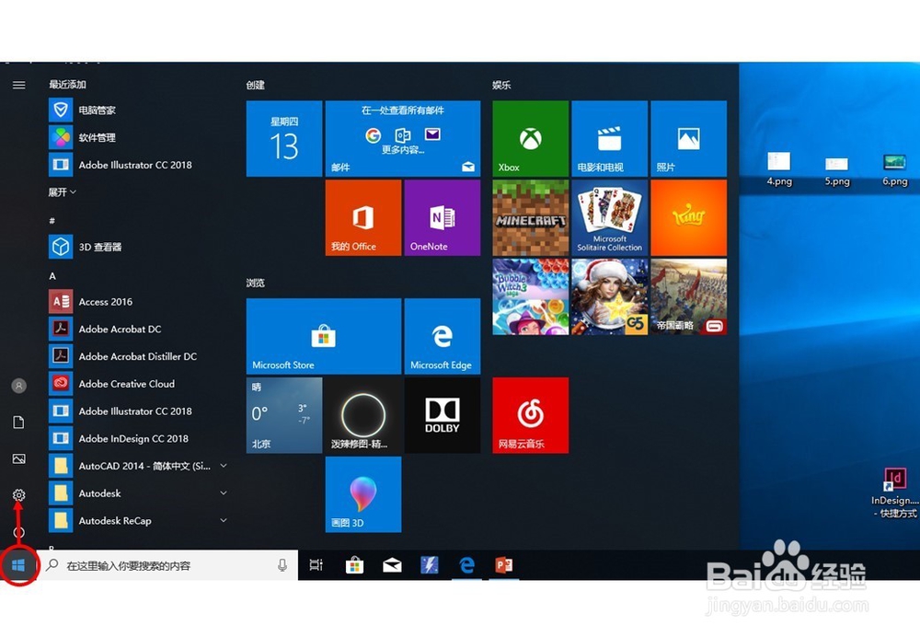Image resolution: width=920 pixels, height=637 pixels.
Task: Select InDesign shortcut on desktop
Action: click(x=895, y=493)
